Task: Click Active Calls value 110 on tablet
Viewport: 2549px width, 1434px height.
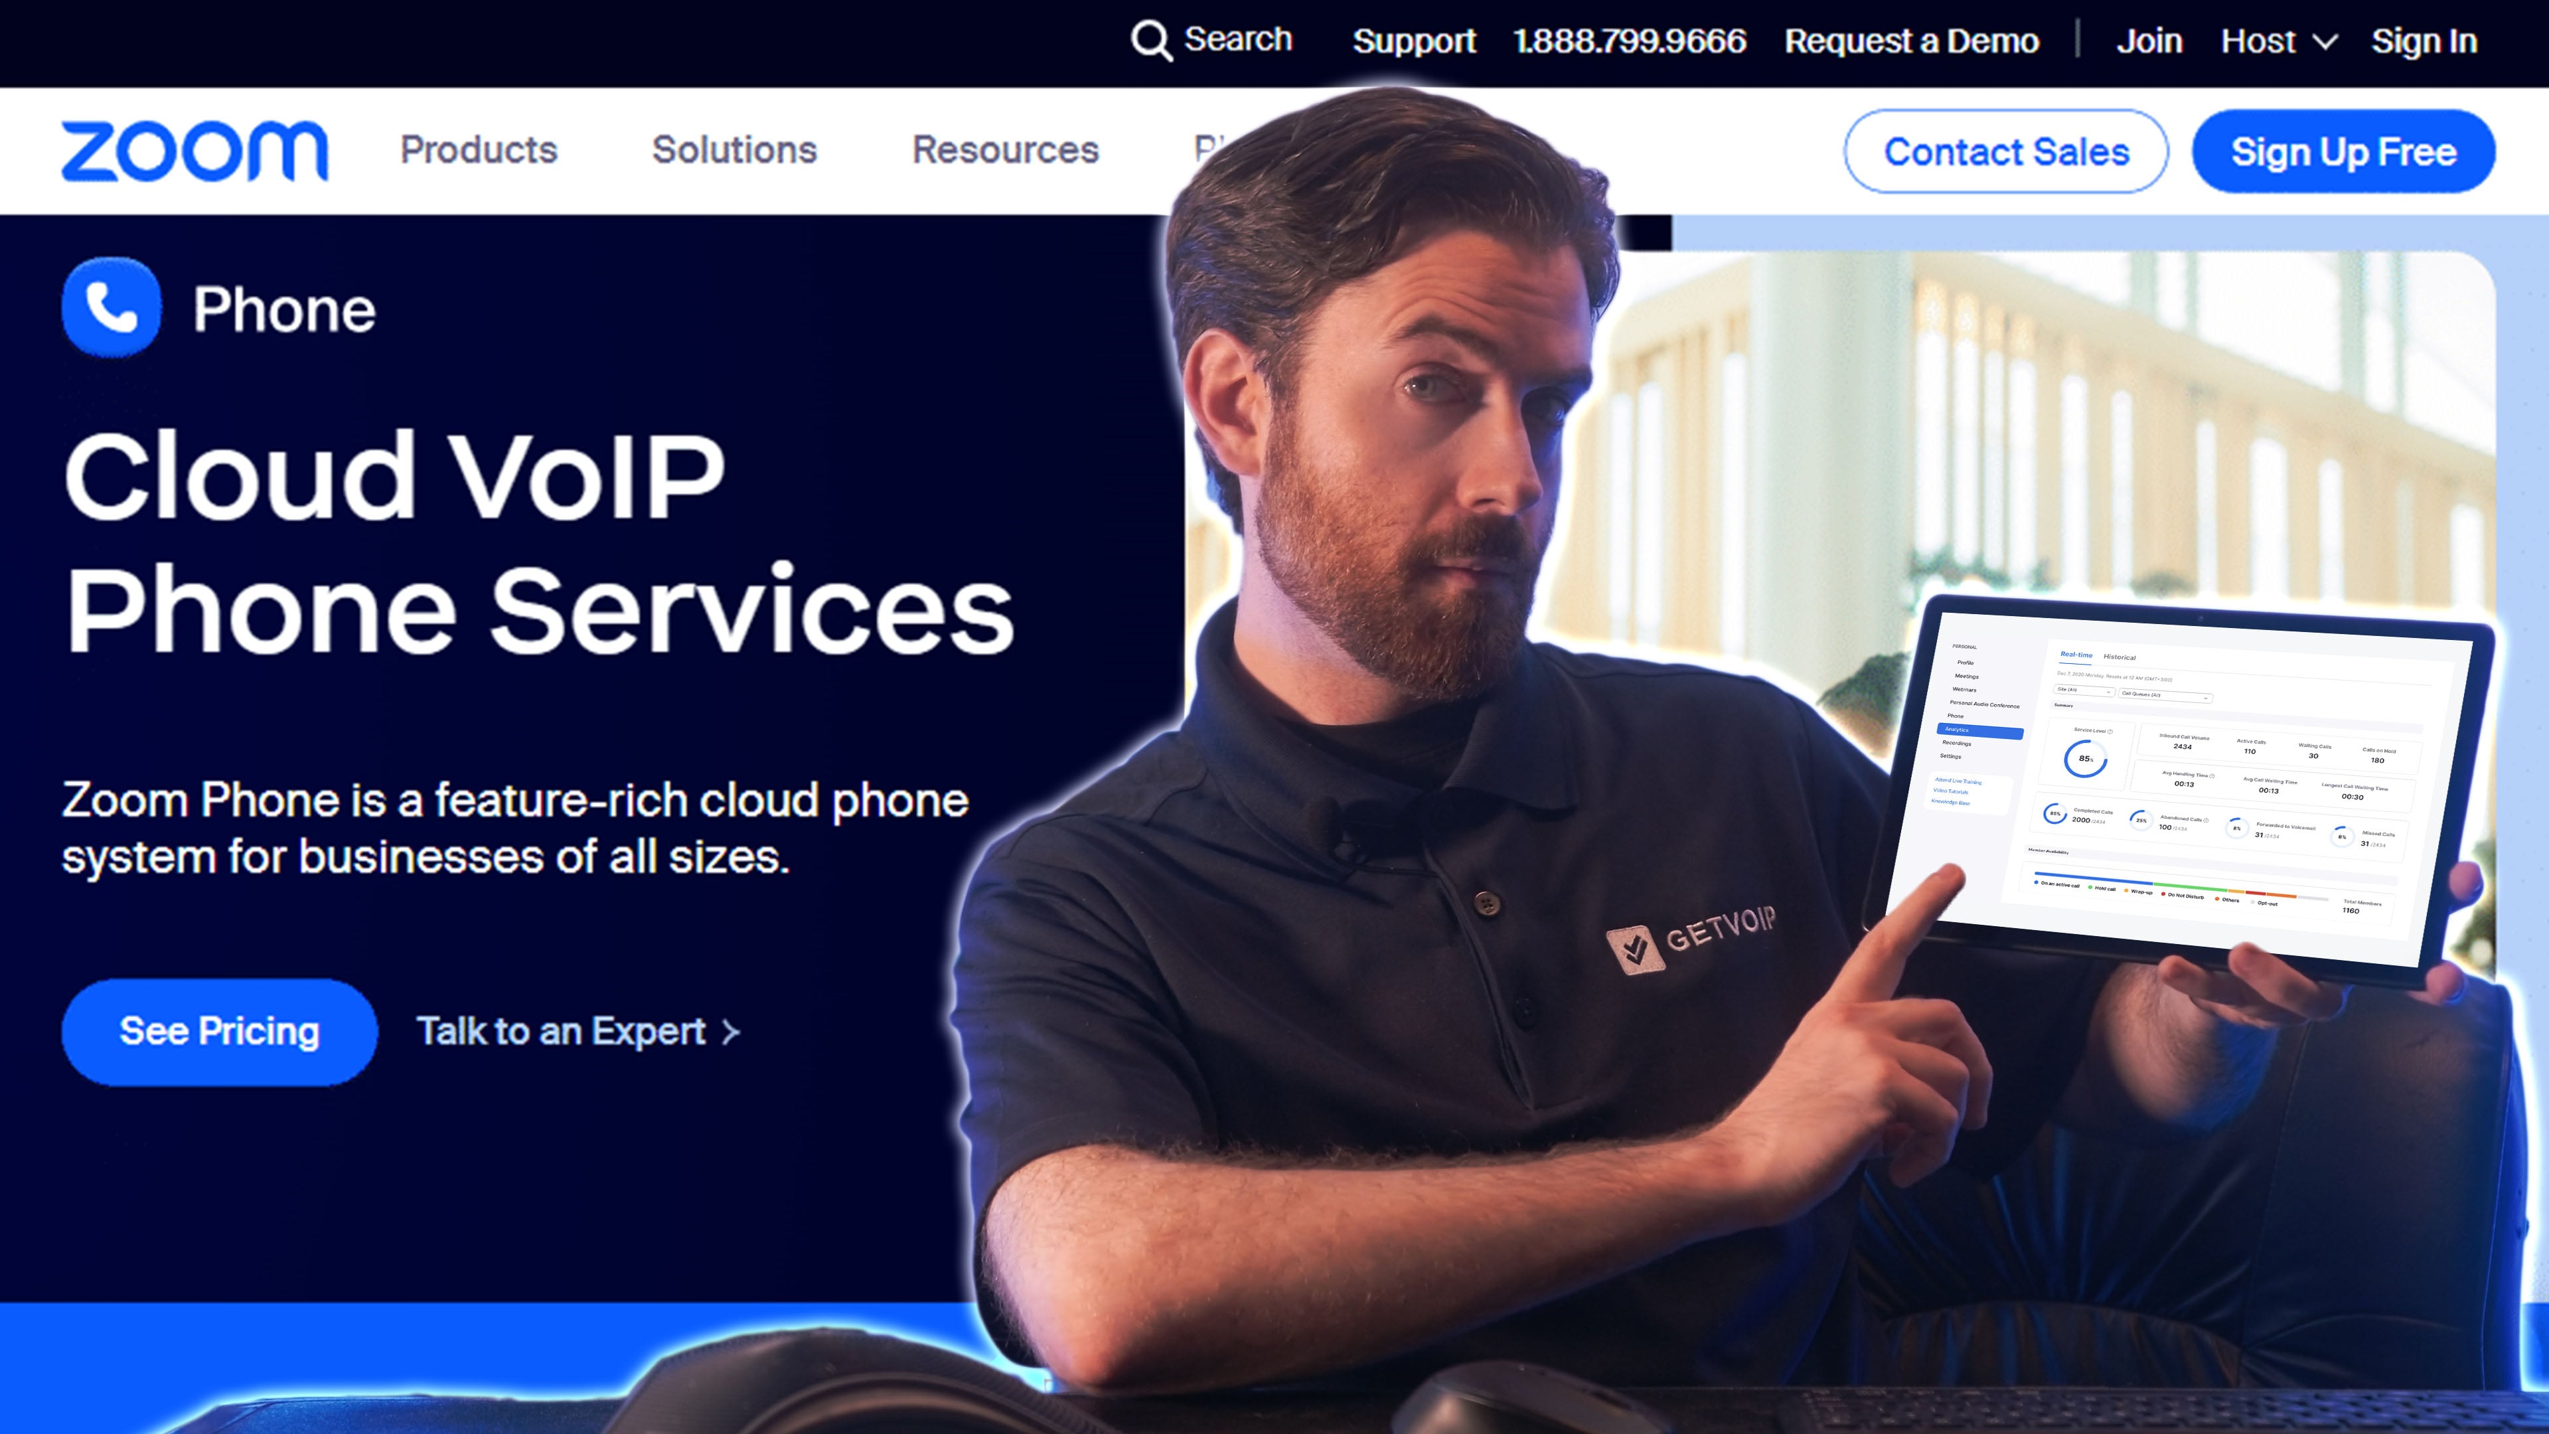Action: (x=2249, y=751)
